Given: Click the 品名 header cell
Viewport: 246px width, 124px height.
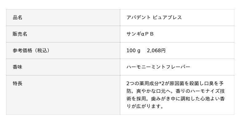Looking at the screenshot, I should 18,17.
